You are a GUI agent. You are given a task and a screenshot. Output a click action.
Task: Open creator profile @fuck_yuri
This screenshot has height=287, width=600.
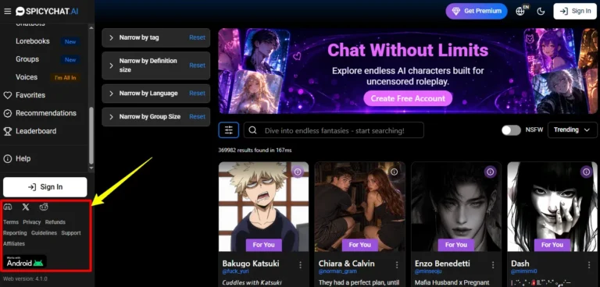click(237, 271)
